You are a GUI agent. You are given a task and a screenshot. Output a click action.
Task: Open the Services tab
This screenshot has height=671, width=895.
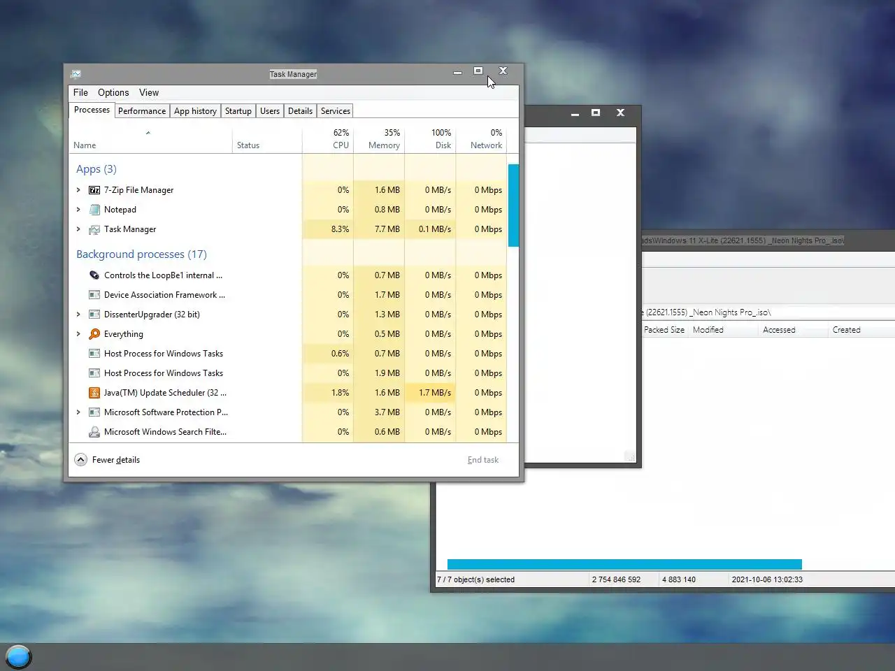point(336,111)
